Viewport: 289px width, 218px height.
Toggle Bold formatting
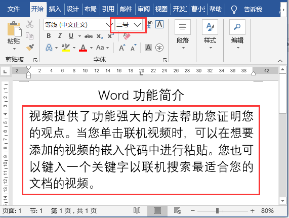click(49, 36)
